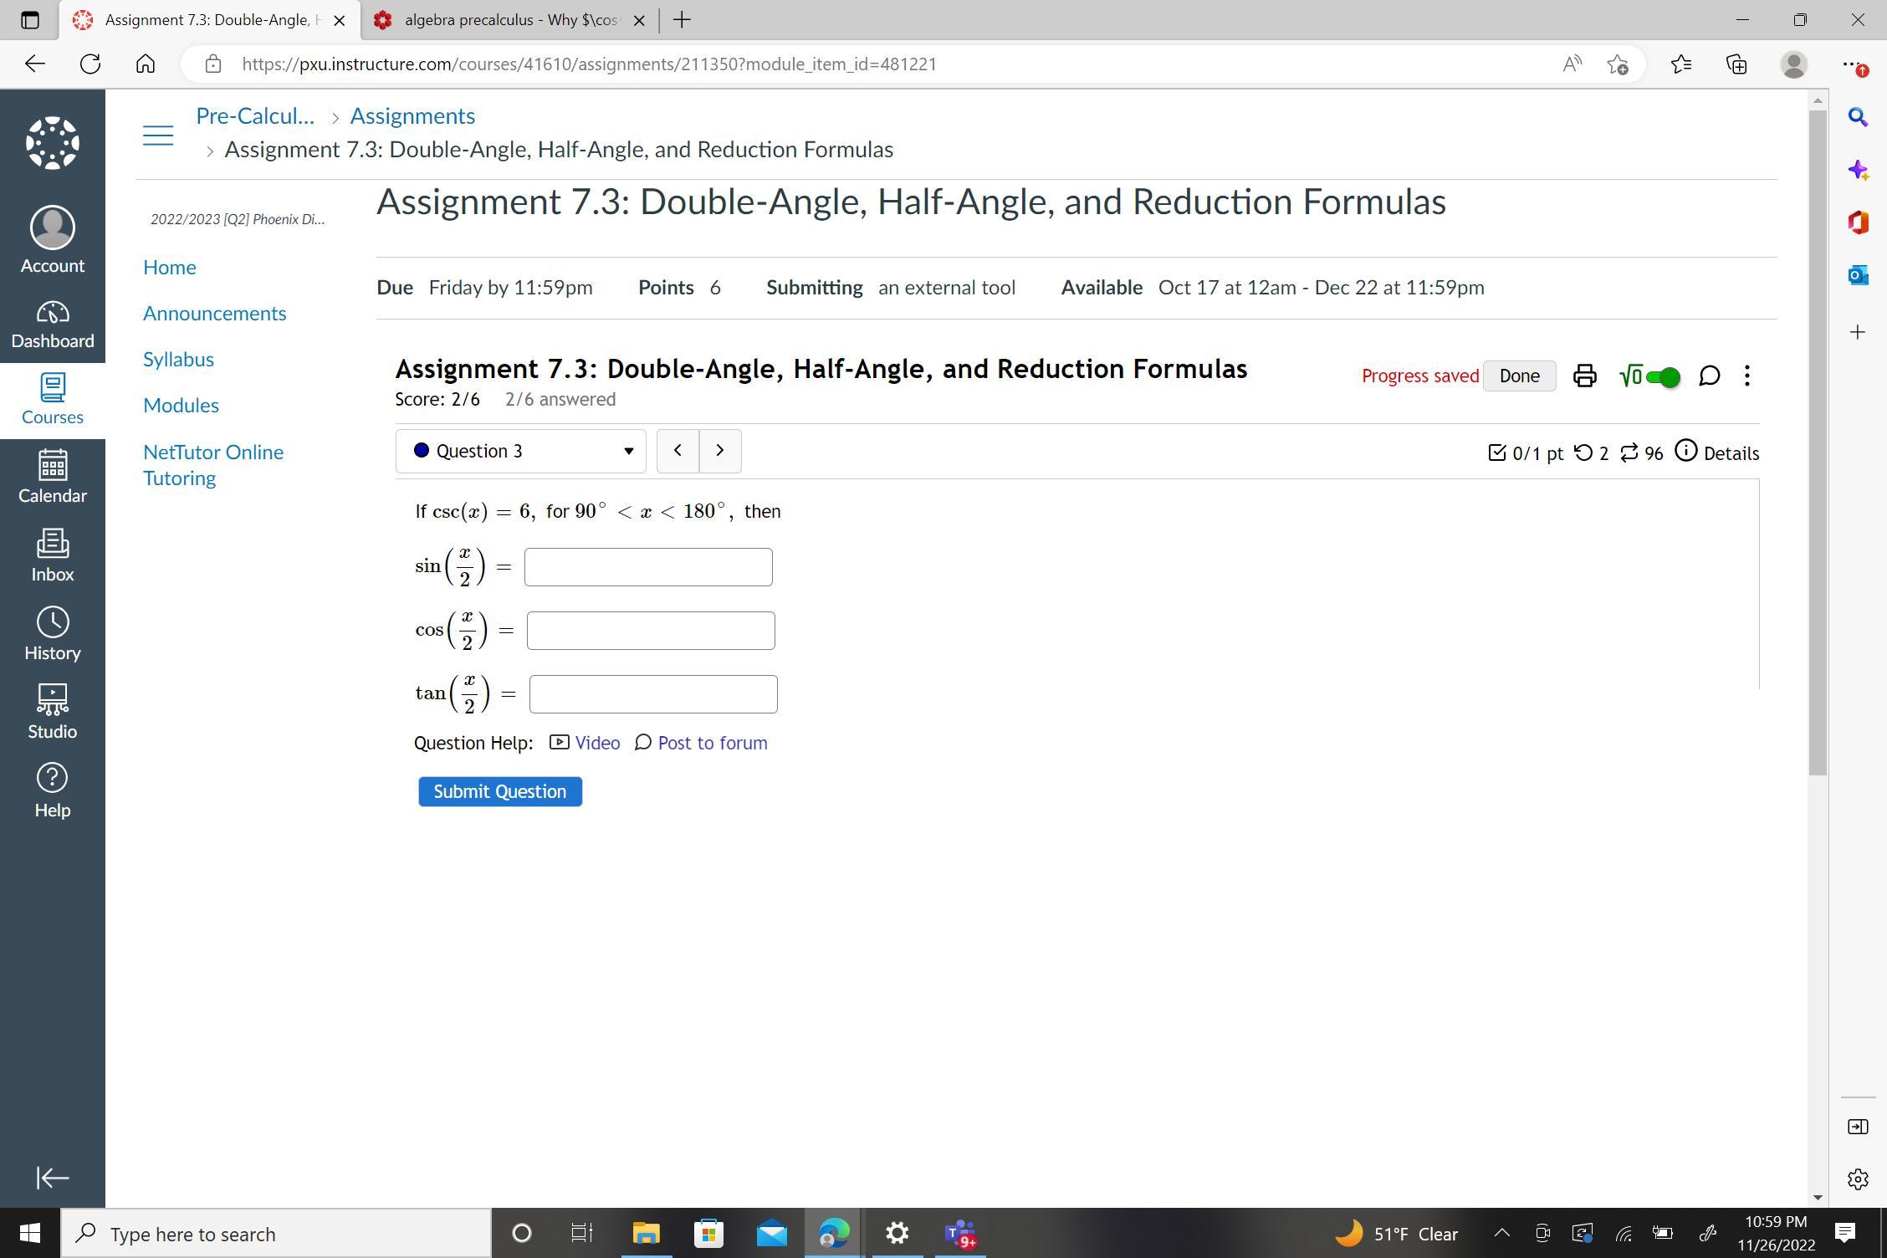Go to the next question arrow
Screen dimensions: 1887x1258
719,451
